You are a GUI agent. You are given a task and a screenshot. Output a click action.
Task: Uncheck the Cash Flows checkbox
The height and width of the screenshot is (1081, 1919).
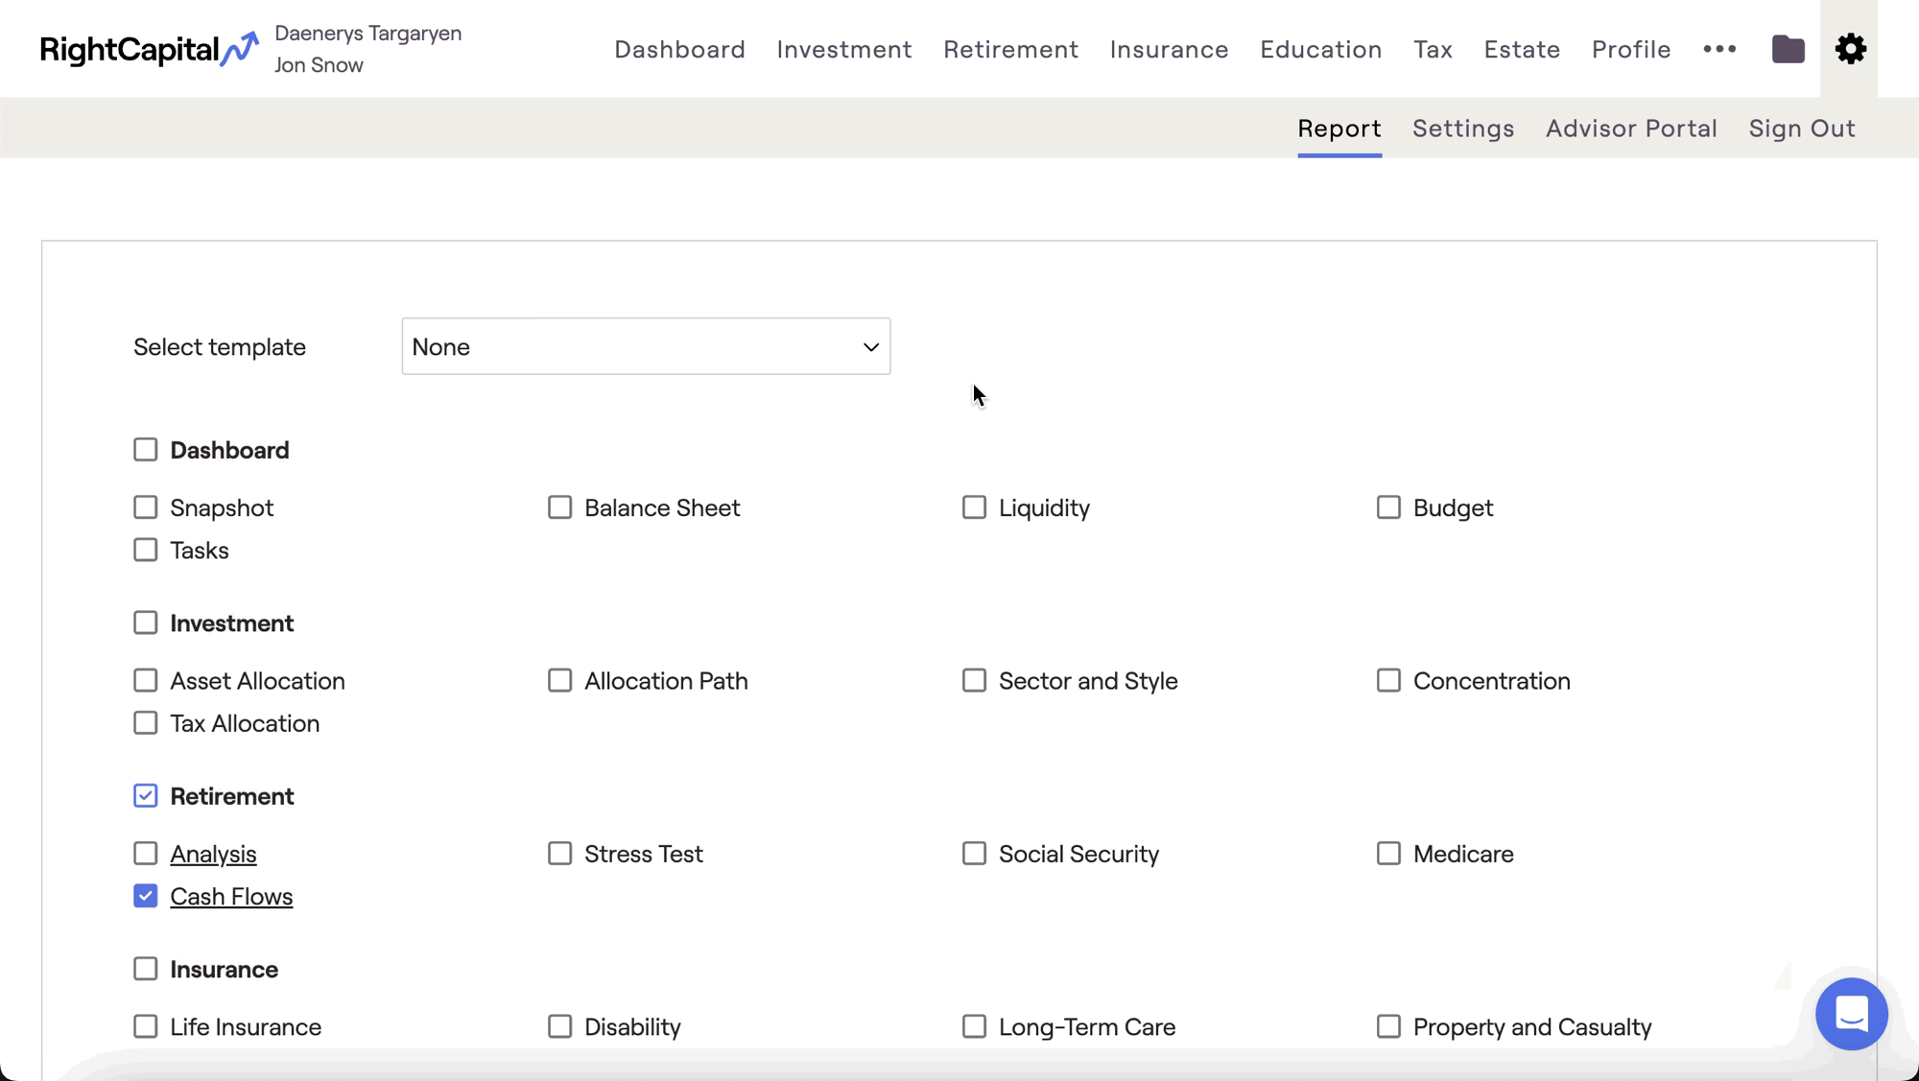click(146, 896)
